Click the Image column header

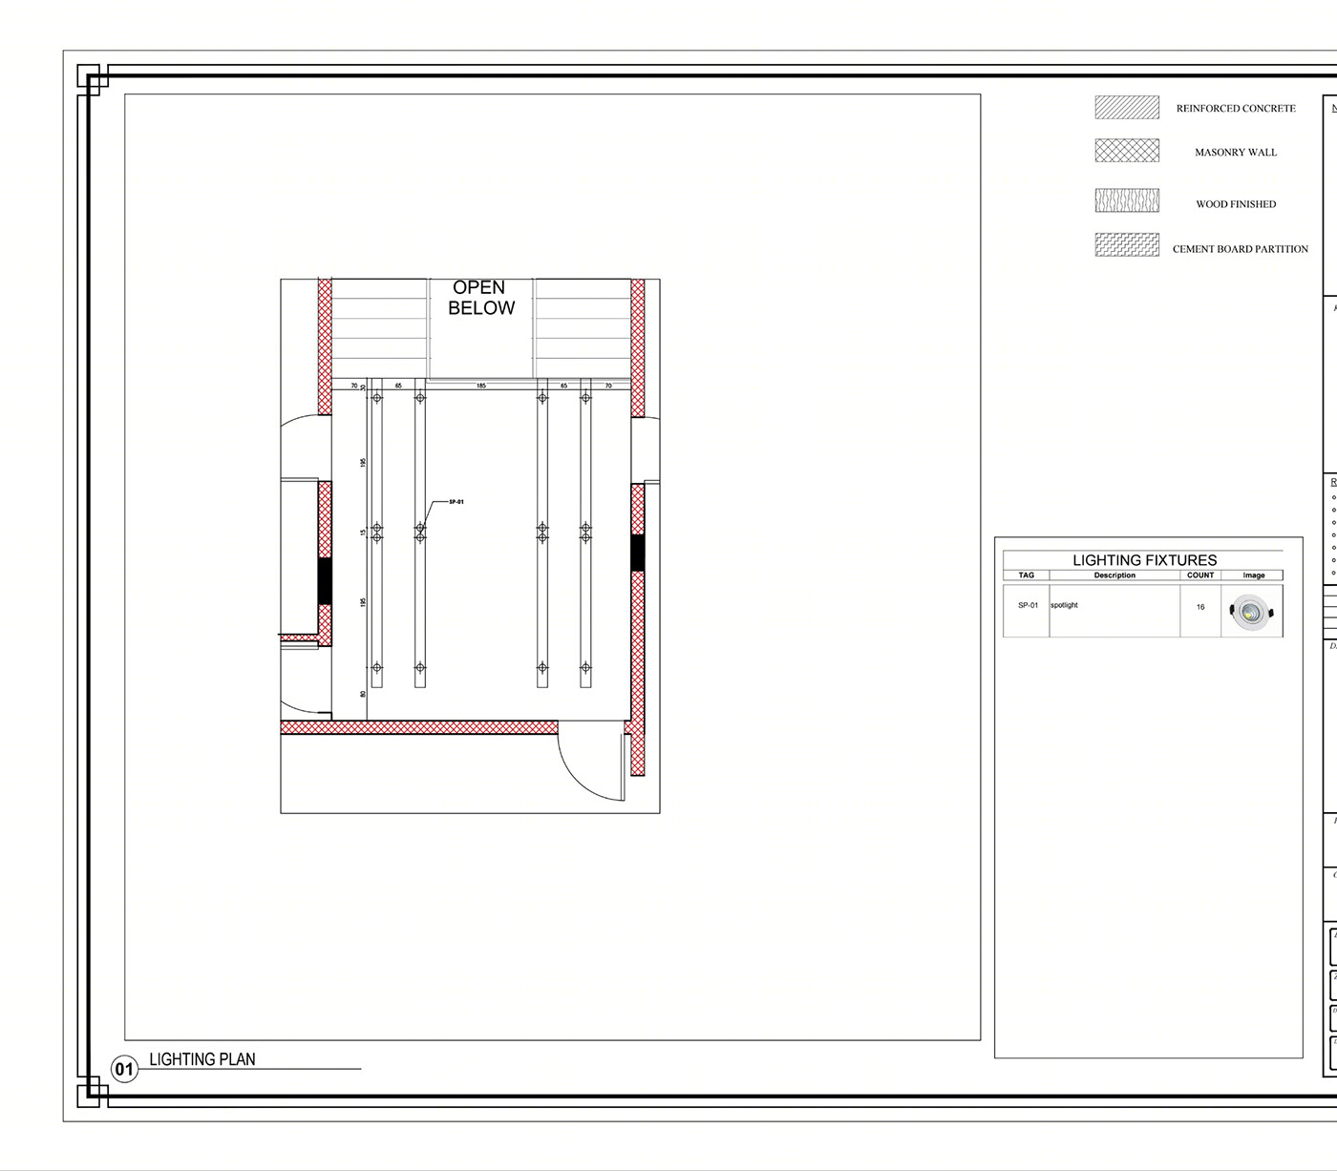(1253, 575)
